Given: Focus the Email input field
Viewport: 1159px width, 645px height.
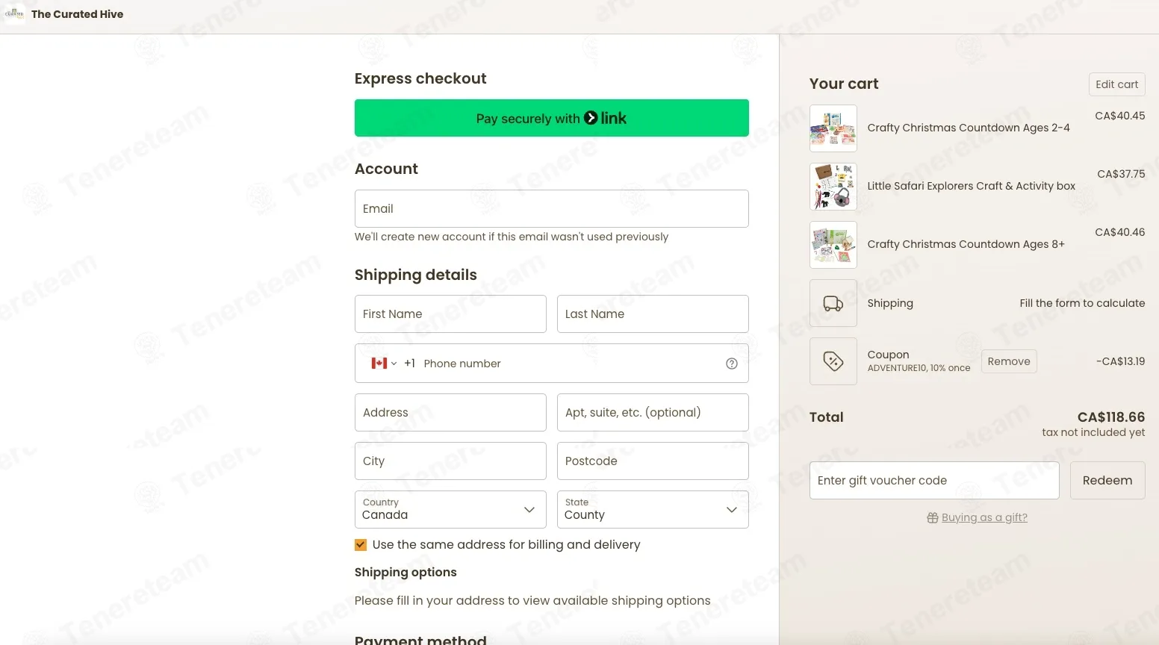Looking at the screenshot, I should 552,208.
